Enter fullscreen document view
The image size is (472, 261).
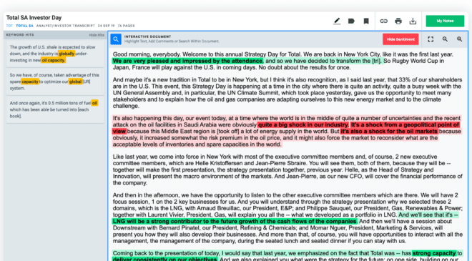click(431, 39)
